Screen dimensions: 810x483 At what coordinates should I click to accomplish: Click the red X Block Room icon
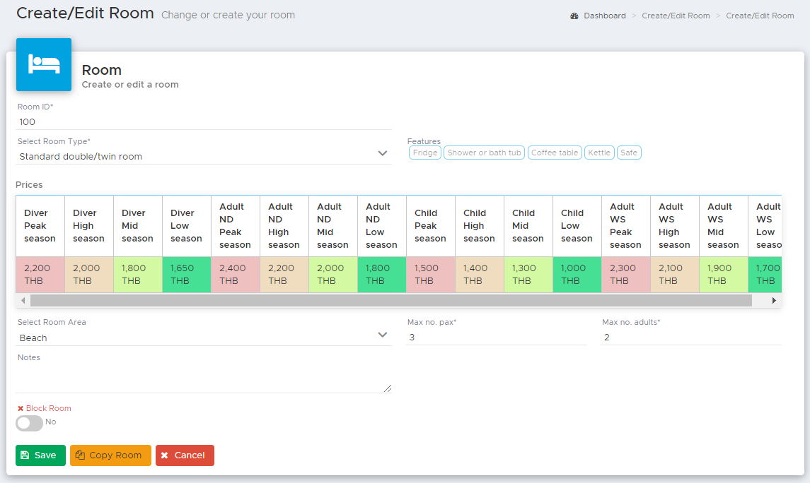21,408
